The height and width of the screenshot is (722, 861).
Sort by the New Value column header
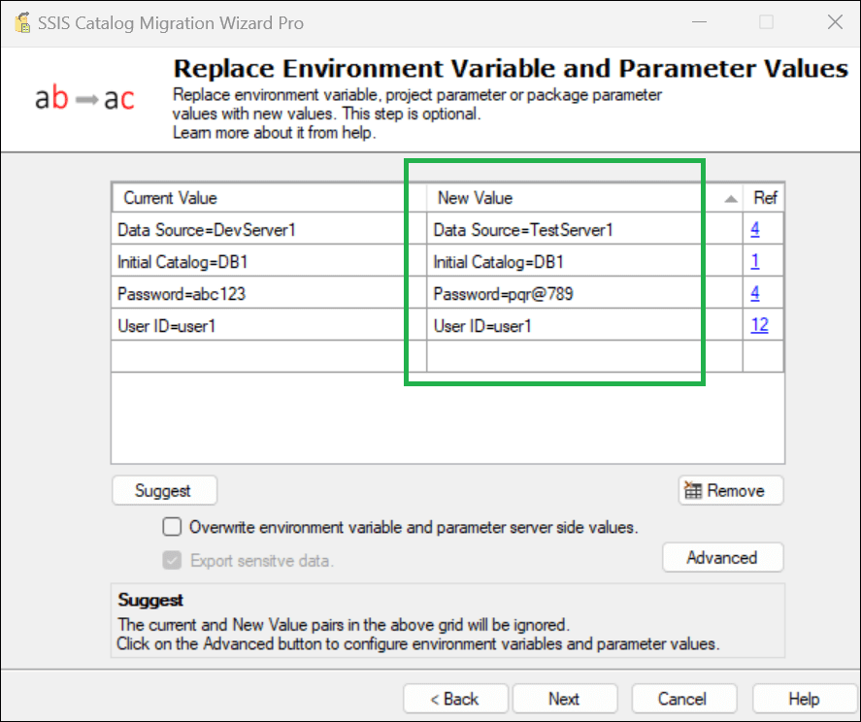[x=584, y=198]
